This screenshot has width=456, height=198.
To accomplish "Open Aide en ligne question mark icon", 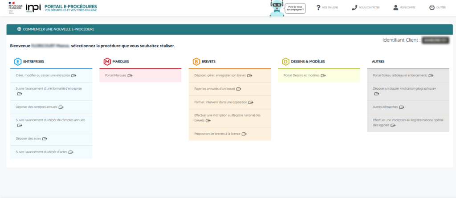I will [x=318, y=8].
